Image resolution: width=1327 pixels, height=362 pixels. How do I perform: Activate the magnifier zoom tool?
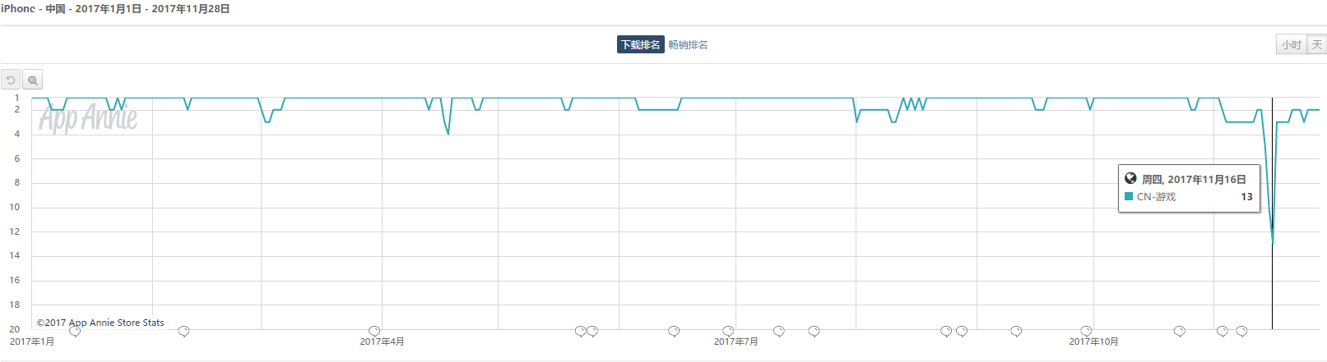(32, 80)
